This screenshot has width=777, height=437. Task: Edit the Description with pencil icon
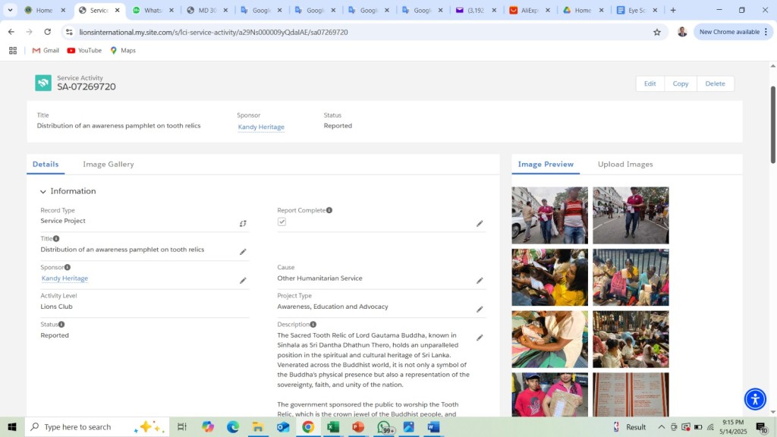tap(480, 338)
